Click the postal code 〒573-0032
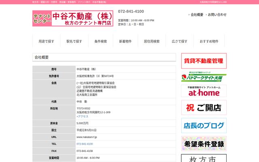 click(83, 109)
